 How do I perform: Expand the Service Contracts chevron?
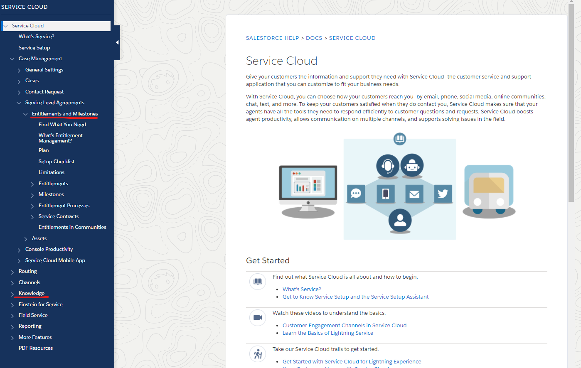point(32,217)
